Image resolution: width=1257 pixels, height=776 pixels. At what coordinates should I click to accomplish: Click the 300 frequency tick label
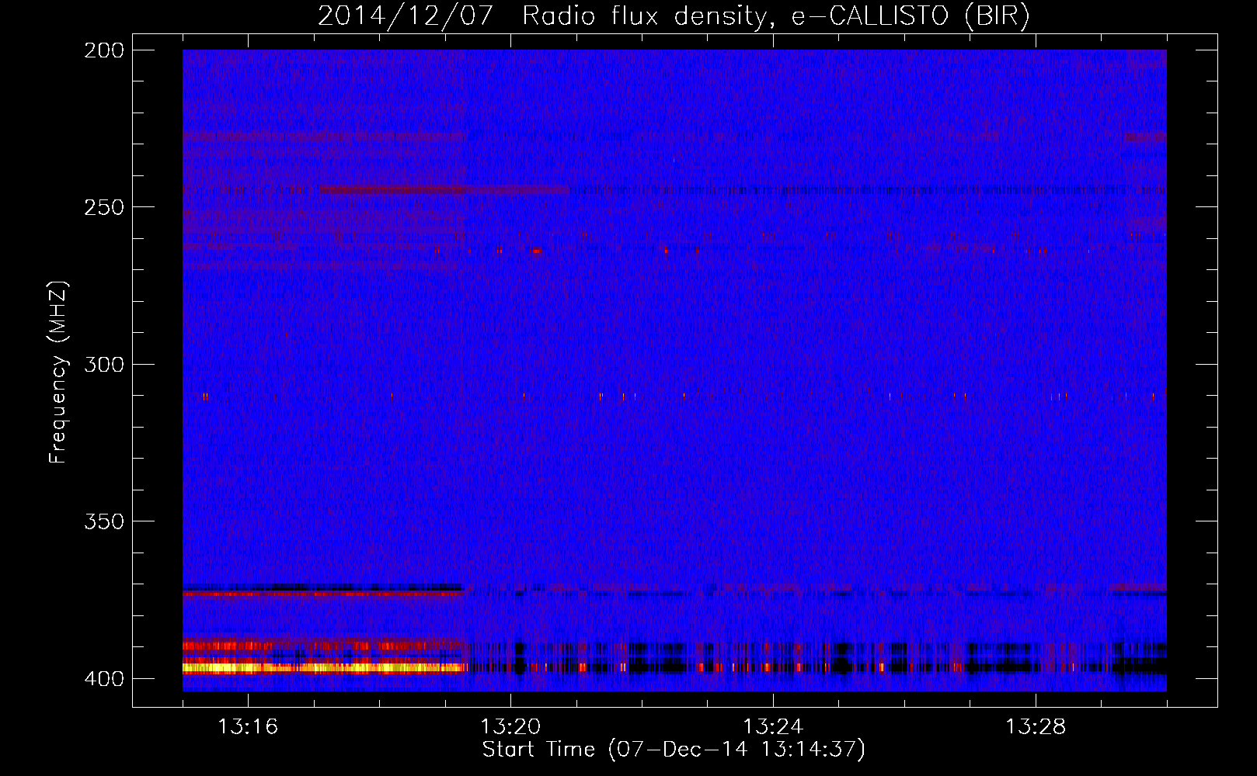(104, 364)
